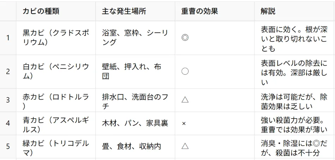
Task: Click row number 5
Action: tap(8, 146)
